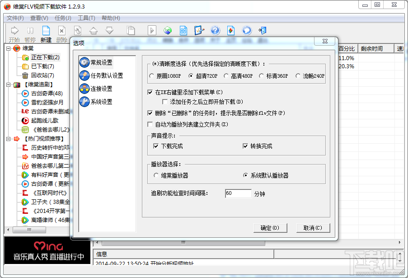Image resolution: width=408 pixels, height=278 pixels.
Task: Cancel dialog with 取消(C) button
Action: click(x=313, y=228)
